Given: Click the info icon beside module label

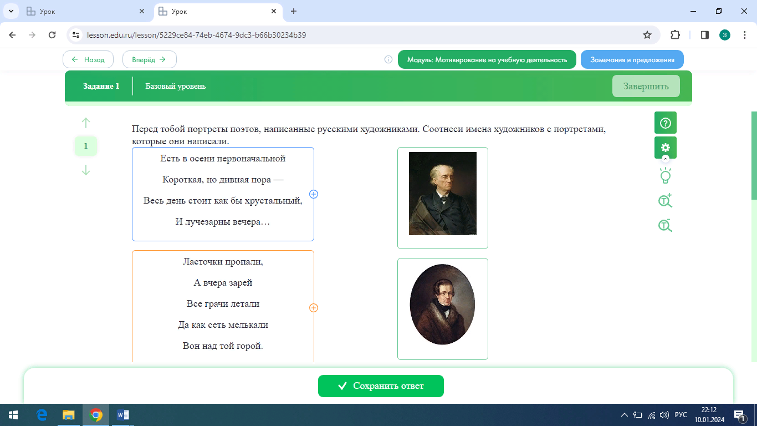Looking at the screenshot, I should point(388,59).
